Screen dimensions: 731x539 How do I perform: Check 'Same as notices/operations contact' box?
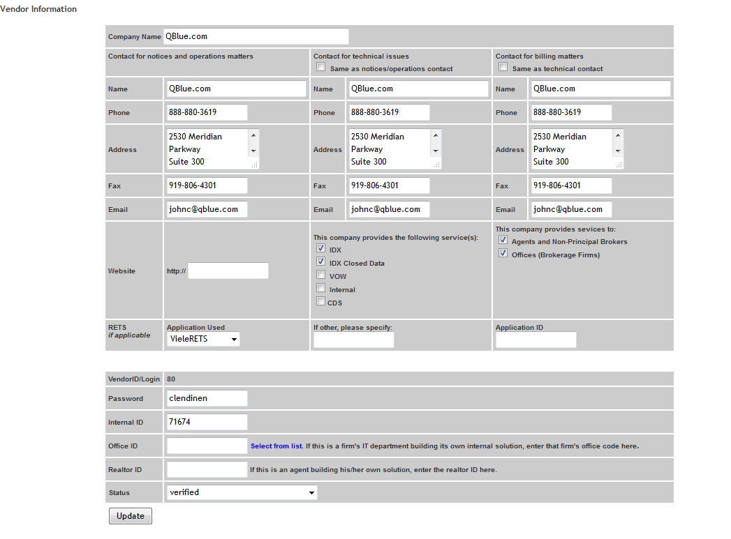(321, 68)
